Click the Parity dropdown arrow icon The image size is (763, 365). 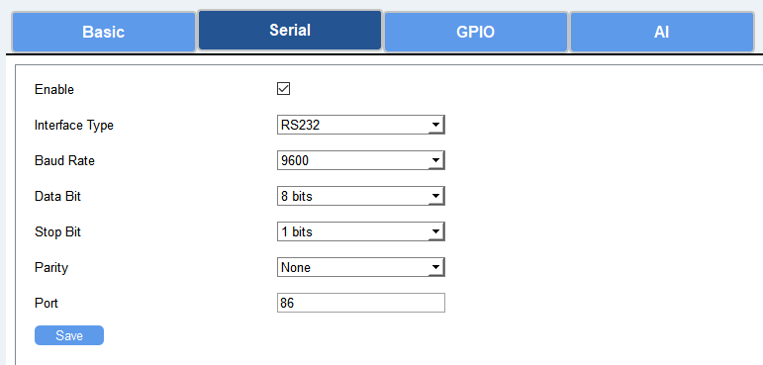point(436,267)
